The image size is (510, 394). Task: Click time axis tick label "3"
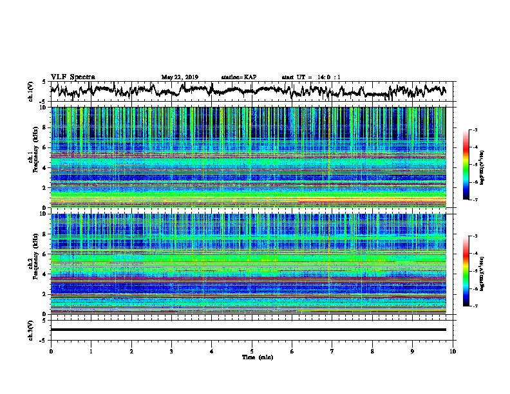point(171,352)
